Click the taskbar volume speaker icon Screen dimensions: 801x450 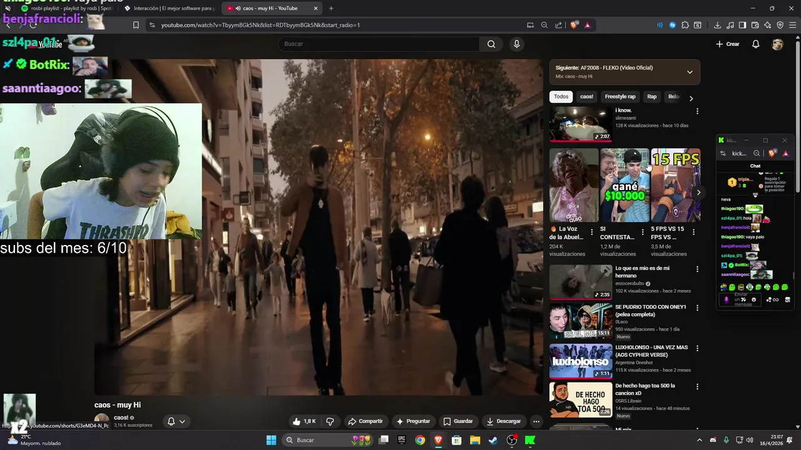[750, 440]
